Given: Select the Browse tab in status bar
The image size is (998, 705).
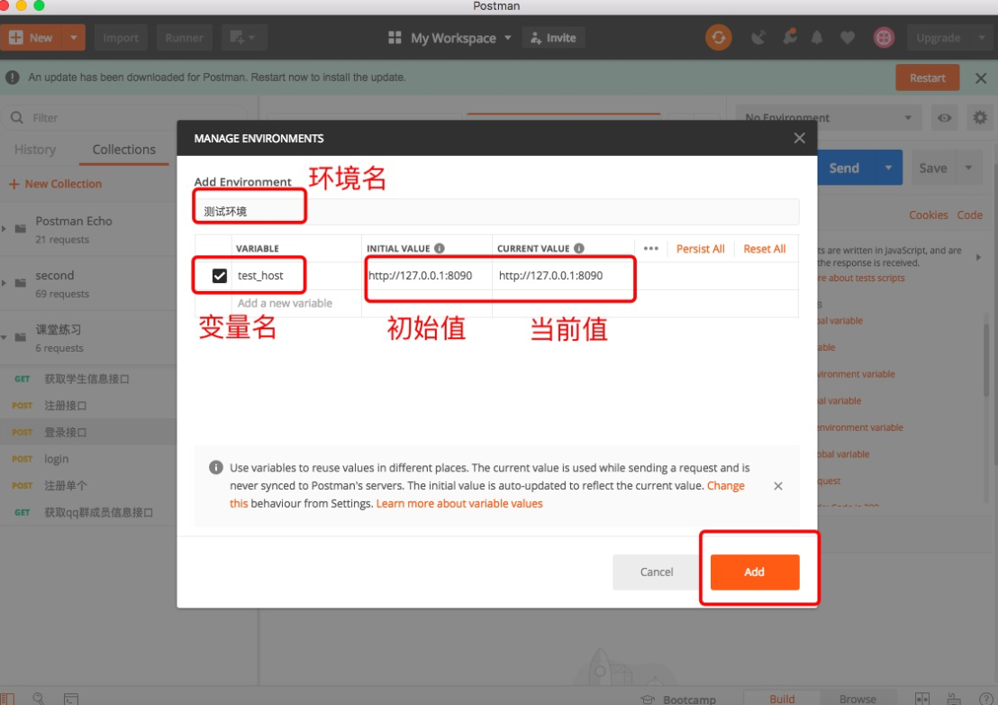Looking at the screenshot, I should tap(857, 699).
